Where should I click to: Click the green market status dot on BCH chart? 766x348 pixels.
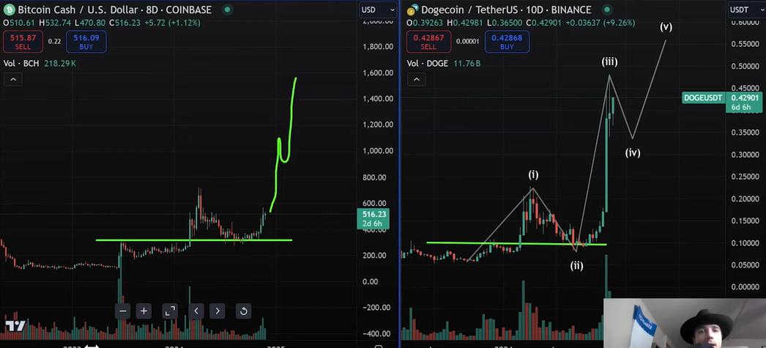[x=227, y=10]
